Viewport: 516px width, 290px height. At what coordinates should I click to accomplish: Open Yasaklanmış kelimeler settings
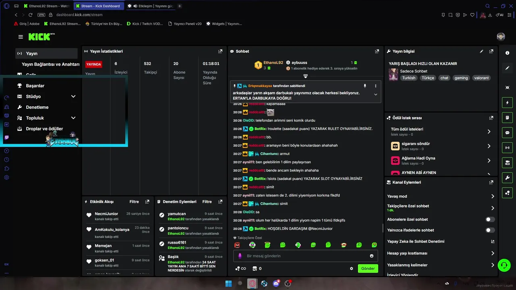(441, 265)
